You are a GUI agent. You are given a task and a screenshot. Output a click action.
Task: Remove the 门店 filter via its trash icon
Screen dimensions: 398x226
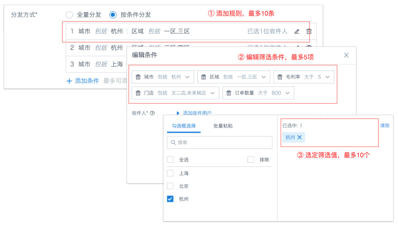(138, 93)
